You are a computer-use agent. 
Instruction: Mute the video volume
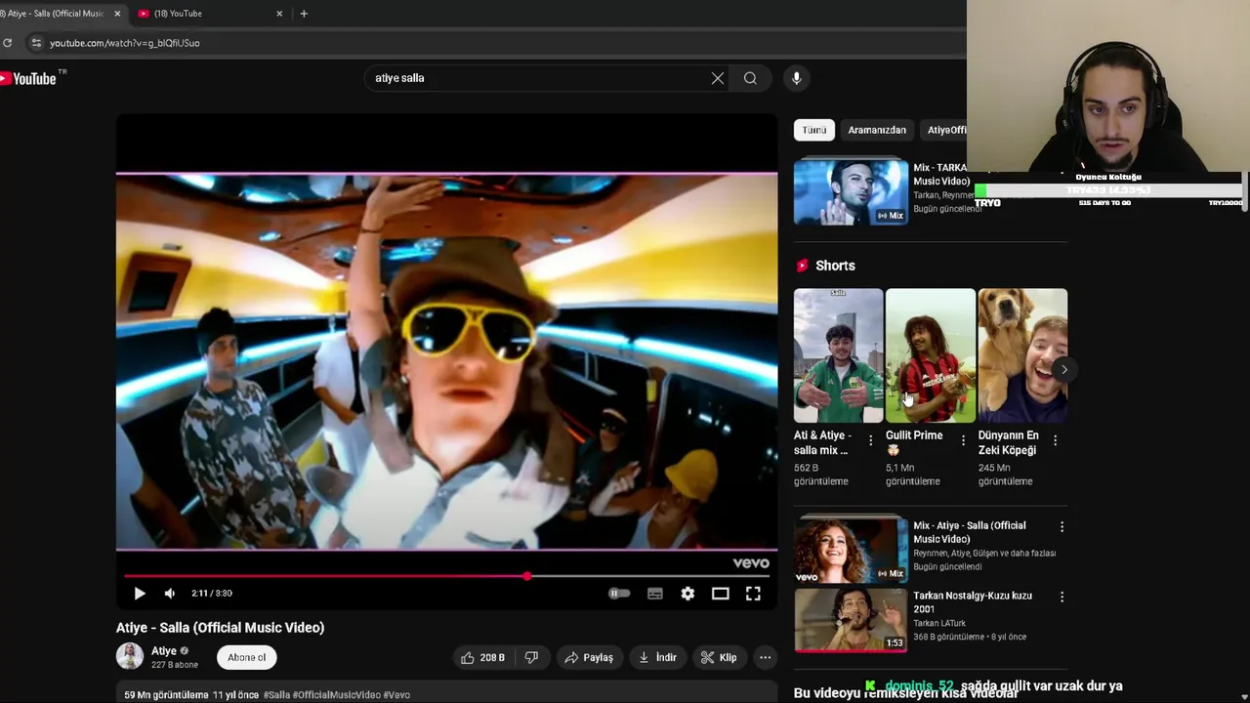170,594
